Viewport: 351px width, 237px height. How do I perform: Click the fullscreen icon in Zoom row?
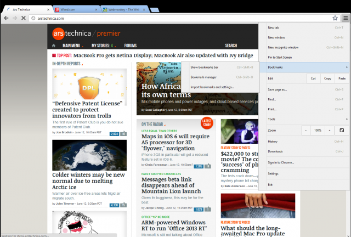[x=342, y=131]
